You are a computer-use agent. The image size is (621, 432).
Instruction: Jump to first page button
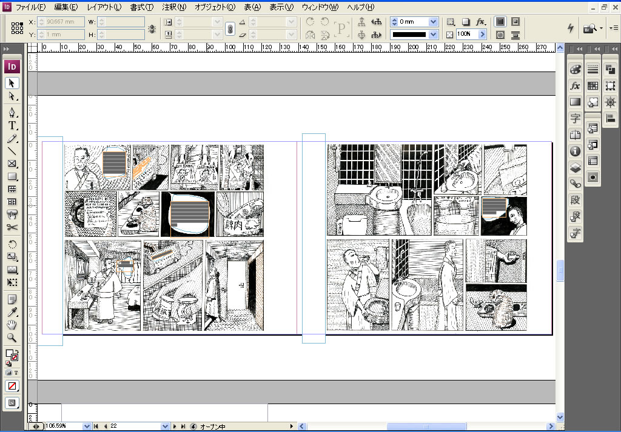click(x=96, y=427)
